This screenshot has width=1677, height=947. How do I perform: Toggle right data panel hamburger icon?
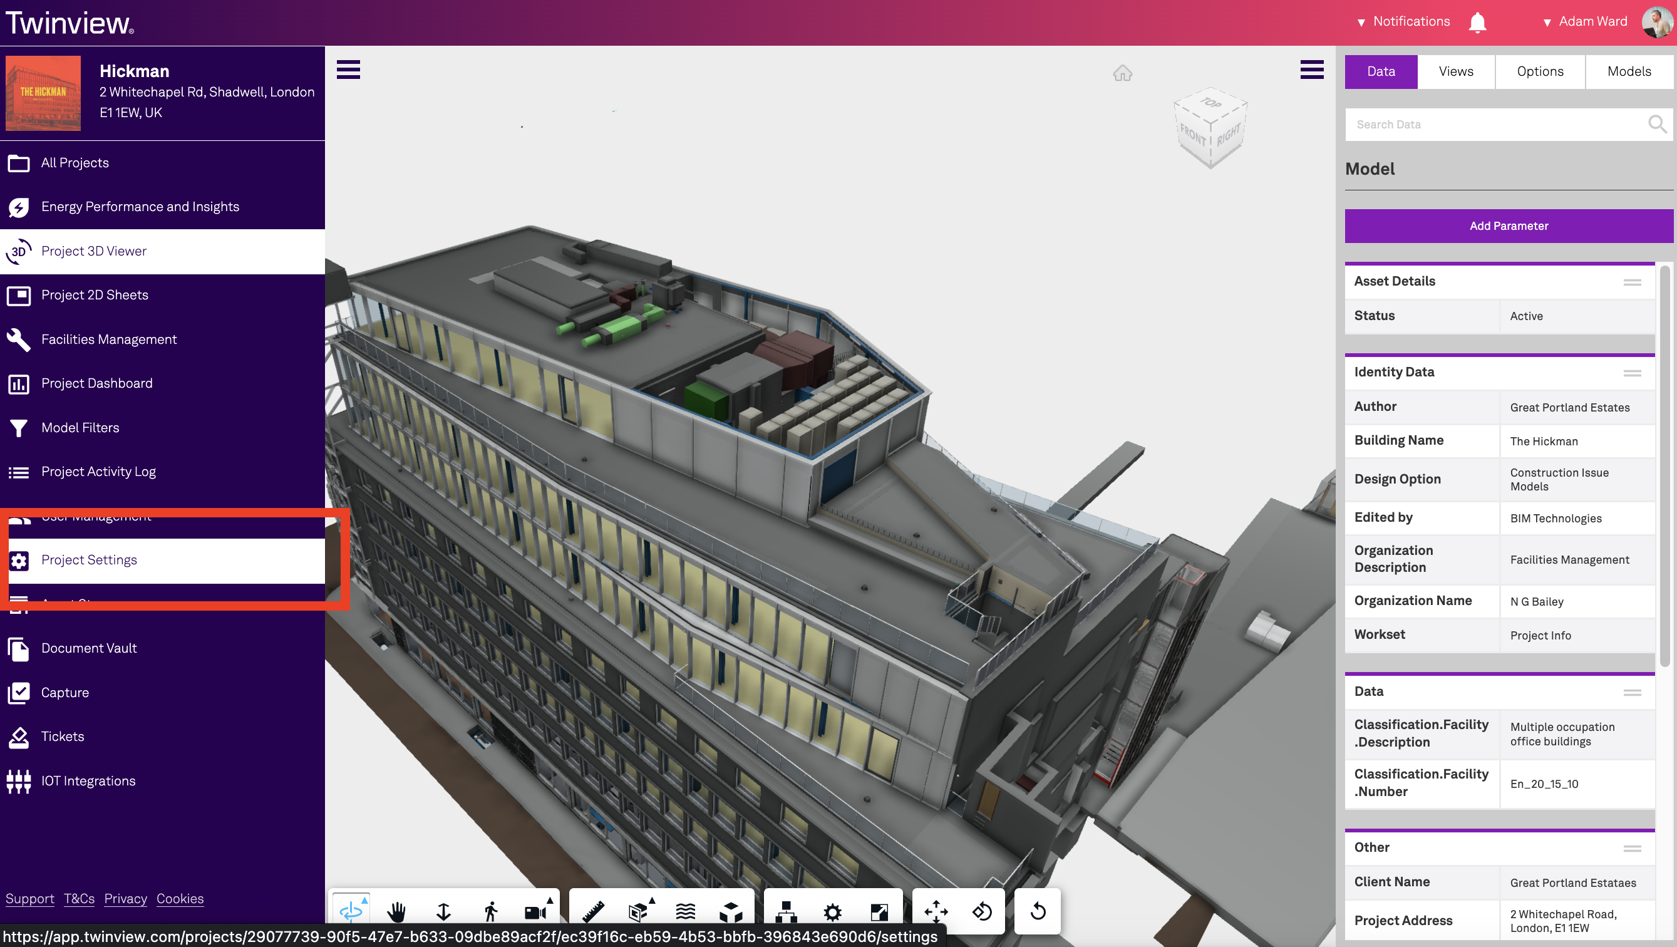click(1312, 70)
